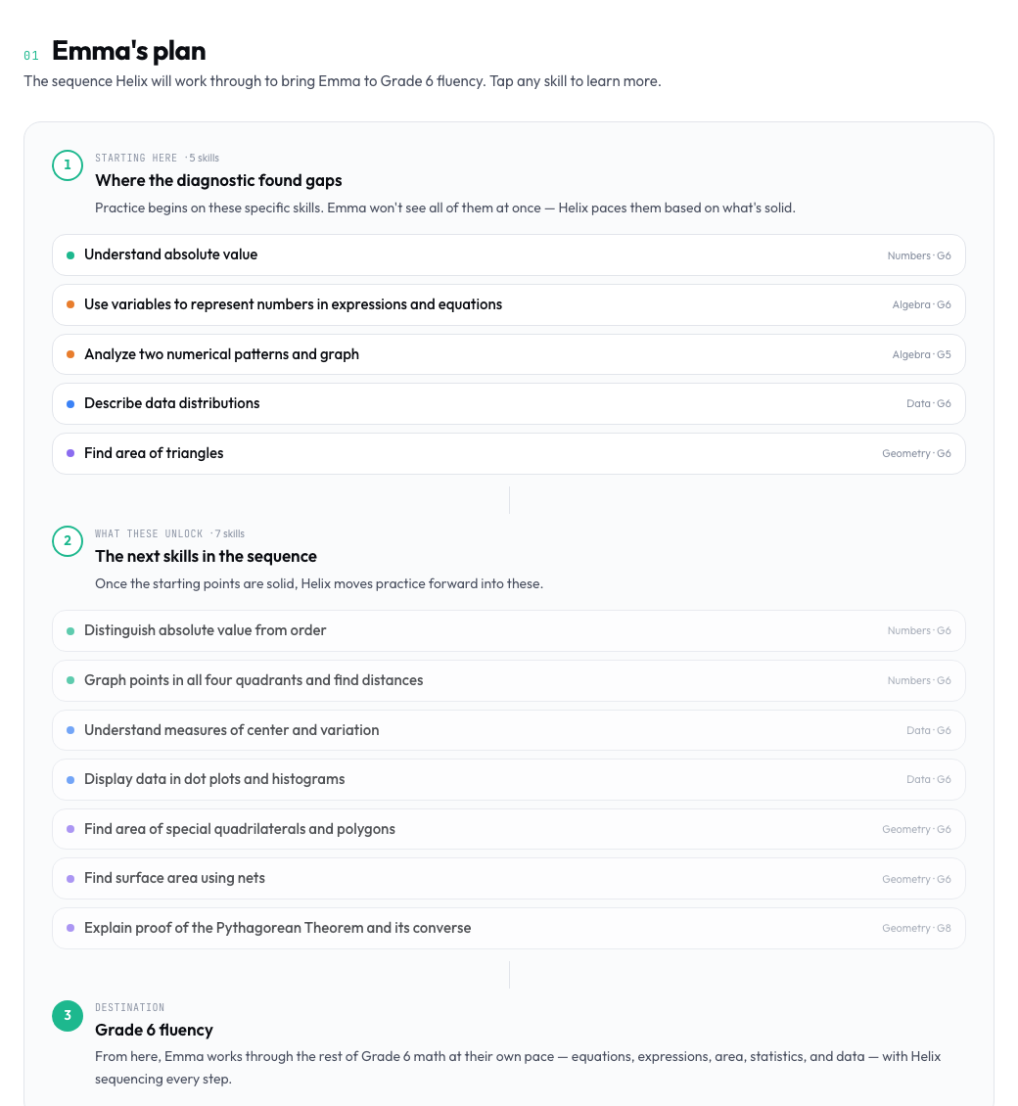The width and height of the screenshot is (1018, 1106).
Task: Click the Algebra G5 tag label
Action: [921, 354]
